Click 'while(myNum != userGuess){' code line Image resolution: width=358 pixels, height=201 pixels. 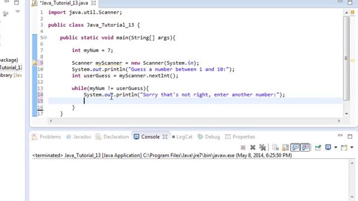pyautogui.click(x=110, y=88)
